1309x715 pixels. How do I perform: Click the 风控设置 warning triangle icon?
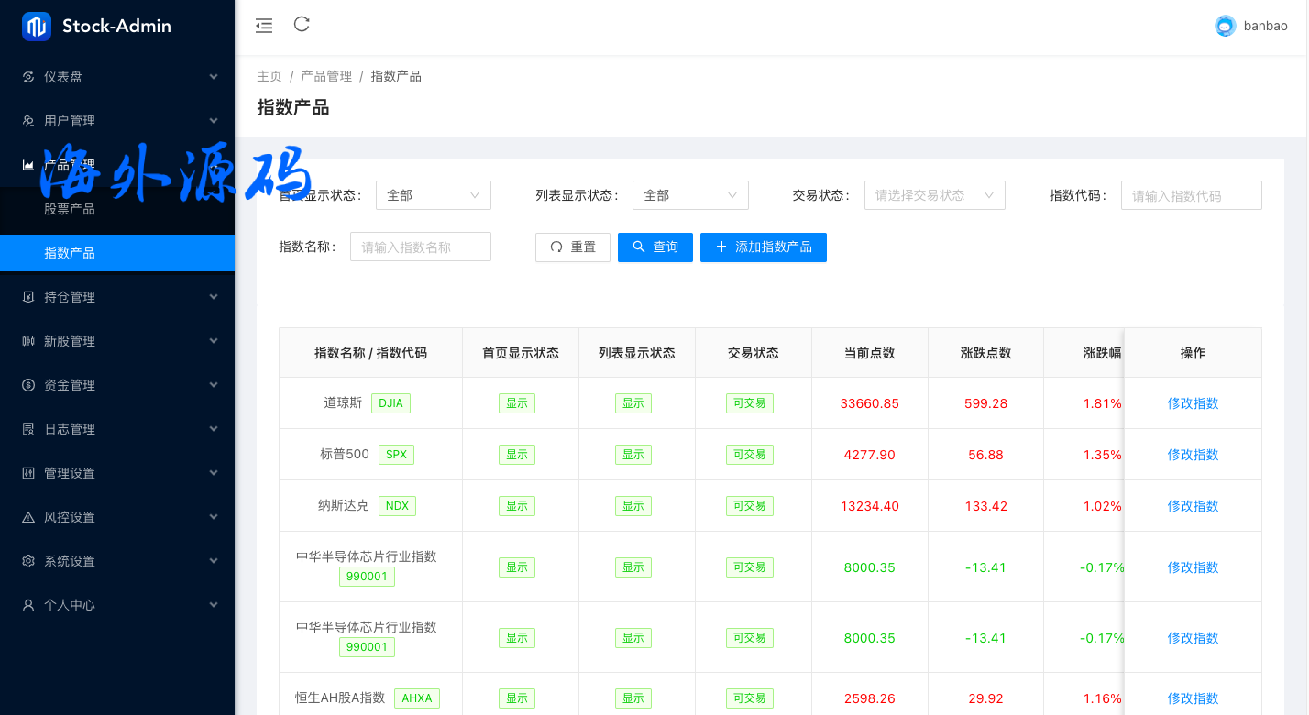tap(28, 517)
